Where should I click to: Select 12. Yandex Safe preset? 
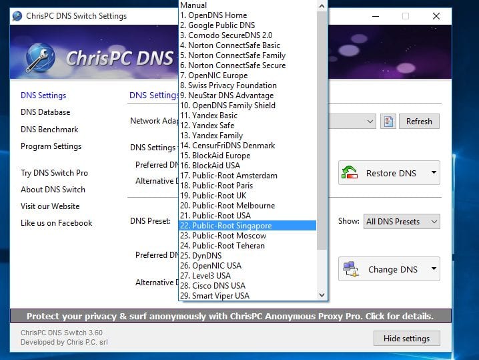[247, 126]
